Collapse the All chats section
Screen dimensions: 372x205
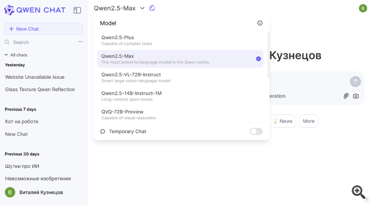16,55
